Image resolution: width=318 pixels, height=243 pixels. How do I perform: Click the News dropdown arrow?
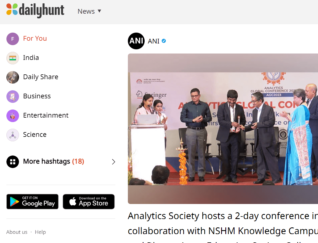tap(99, 11)
